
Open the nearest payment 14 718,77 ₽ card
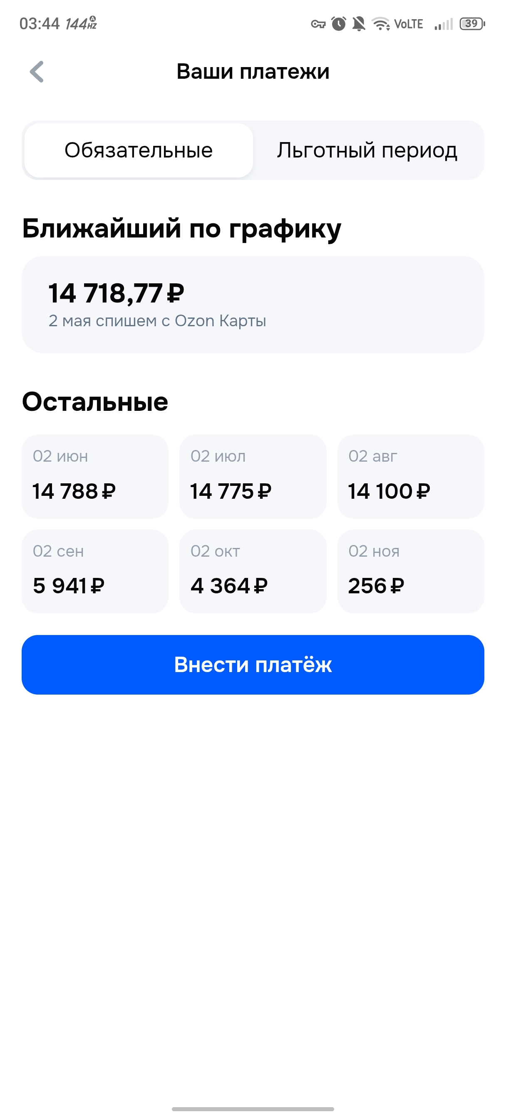(x=253, y=304)
